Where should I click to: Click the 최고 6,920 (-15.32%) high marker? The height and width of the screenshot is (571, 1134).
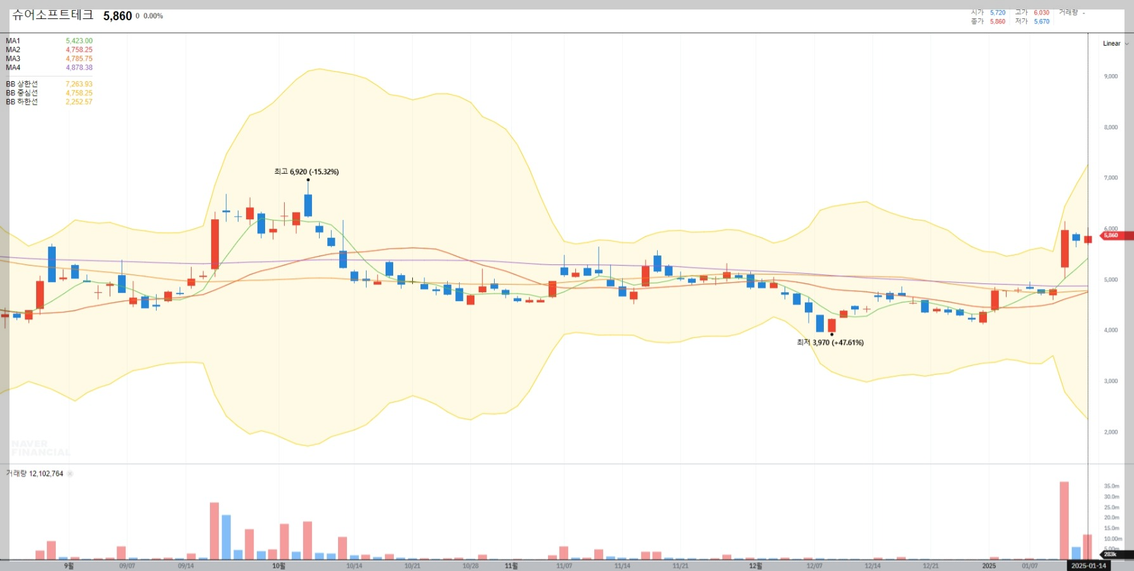pyautogui.click(x=306, y=172)
